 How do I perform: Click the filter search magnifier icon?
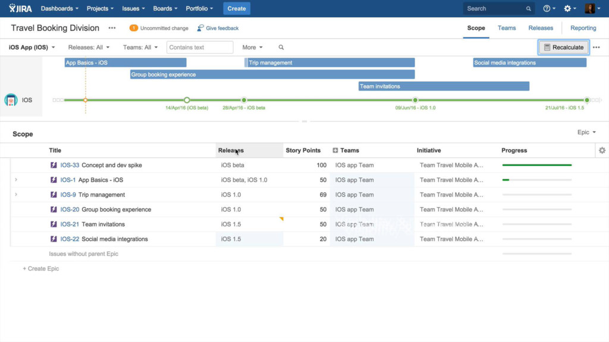[x=281, y=47]
